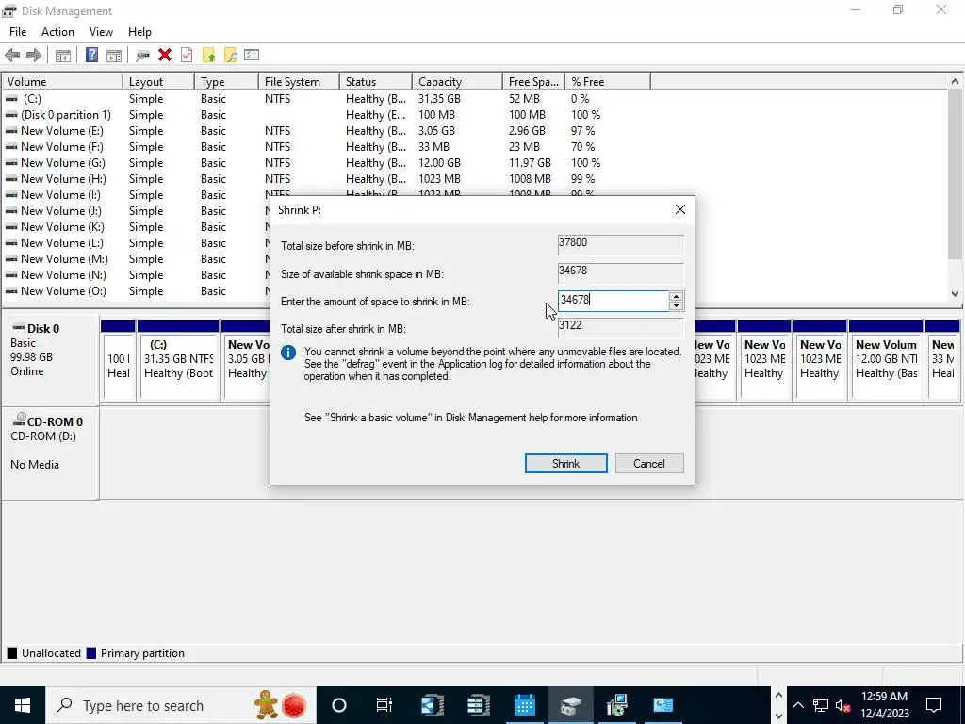Click the folder with magnifier toolbar icon
The height and width of the screenshot is (724, 965).
coord(231,56)
